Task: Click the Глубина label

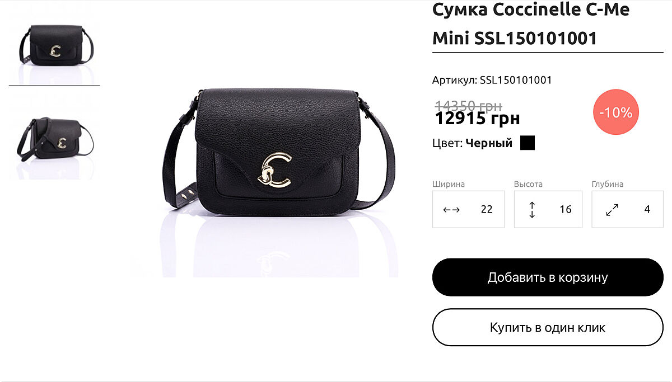Action: 608,184
